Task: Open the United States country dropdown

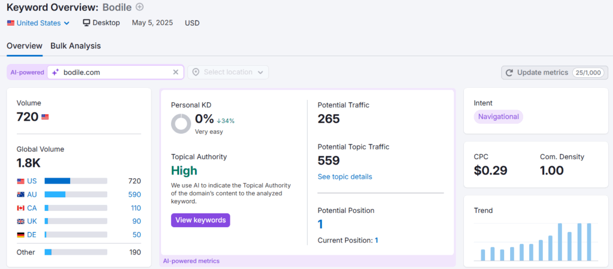Action: (38, 23)
